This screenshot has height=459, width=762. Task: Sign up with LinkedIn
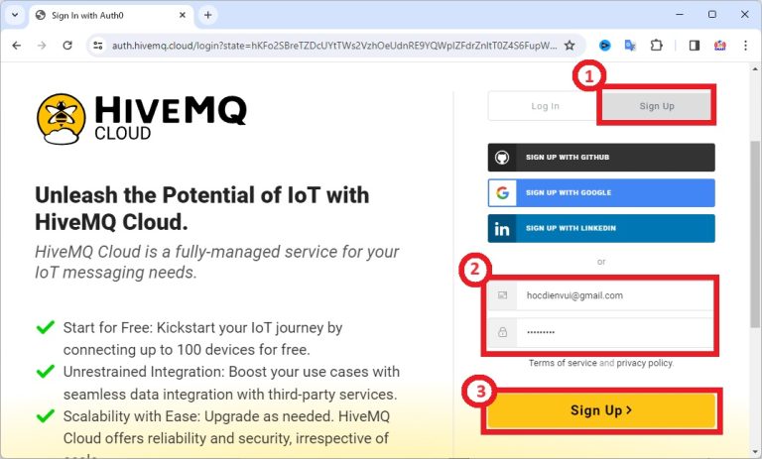click(x=601, y=228)
